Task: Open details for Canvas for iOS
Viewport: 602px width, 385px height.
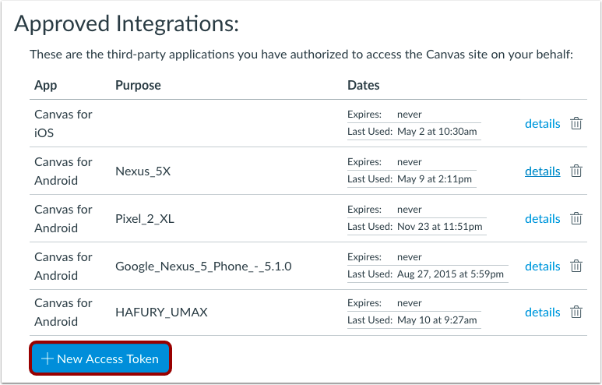Action: [x=542, y=123]
